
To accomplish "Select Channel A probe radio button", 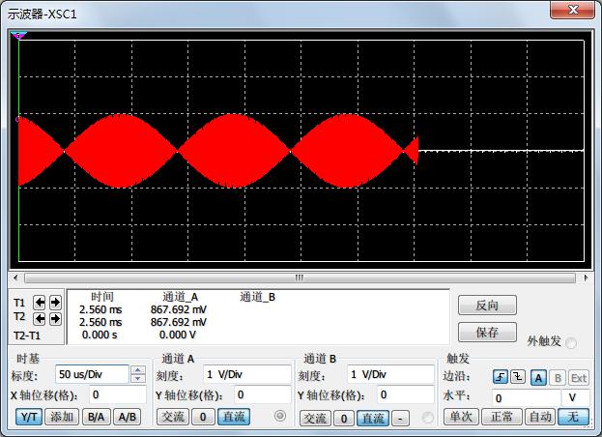I will click(x=281, y=417).
